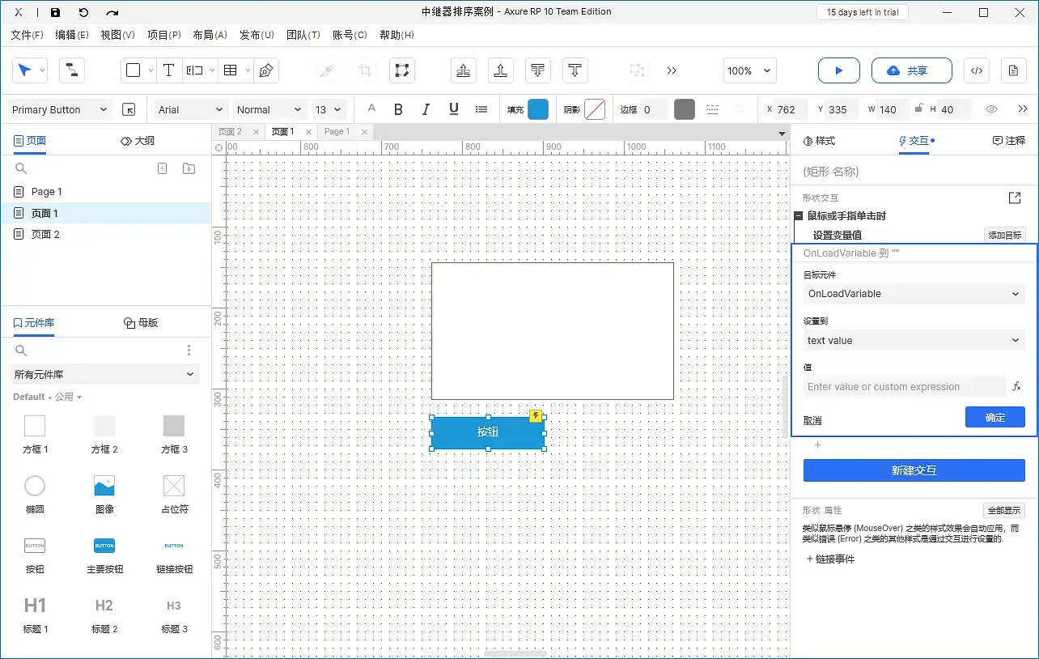Image resolution: width=1039 pixels, height=659 pixels.
Task: Switch to the 样式 tab
Action: tap(819, 141)
